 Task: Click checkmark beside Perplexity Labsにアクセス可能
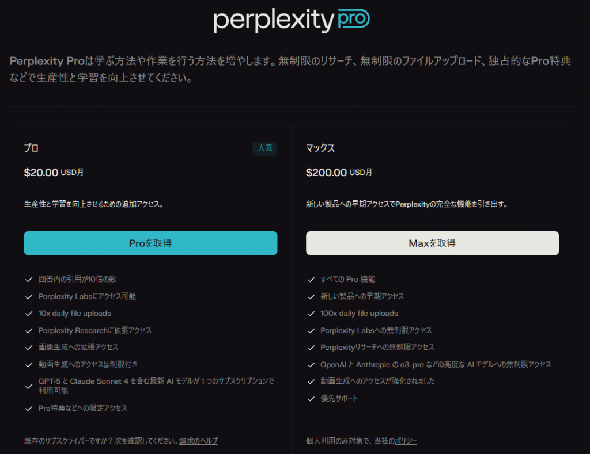(x=28, y=297)
